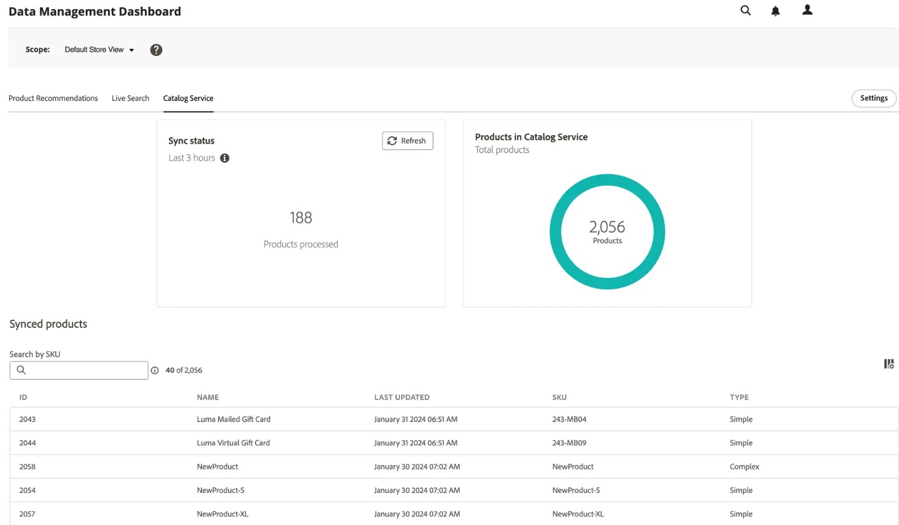Click SKU 243-MB04
Image resolution: width=899 pixels, height=525 pixels.
coord(569,419)
